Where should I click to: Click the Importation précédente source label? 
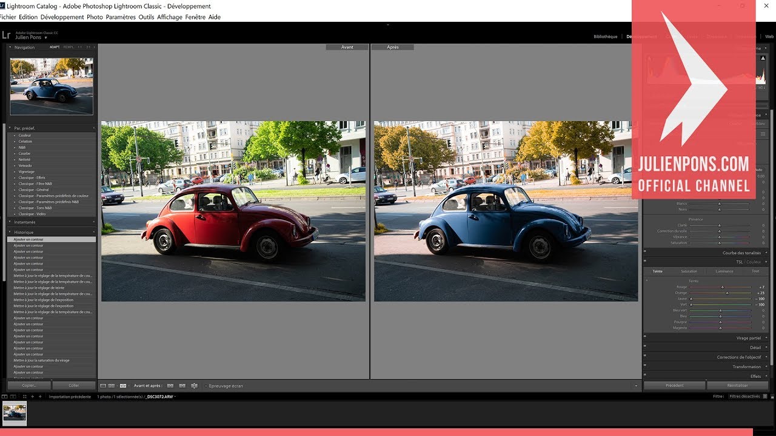[x=70, y=397]
